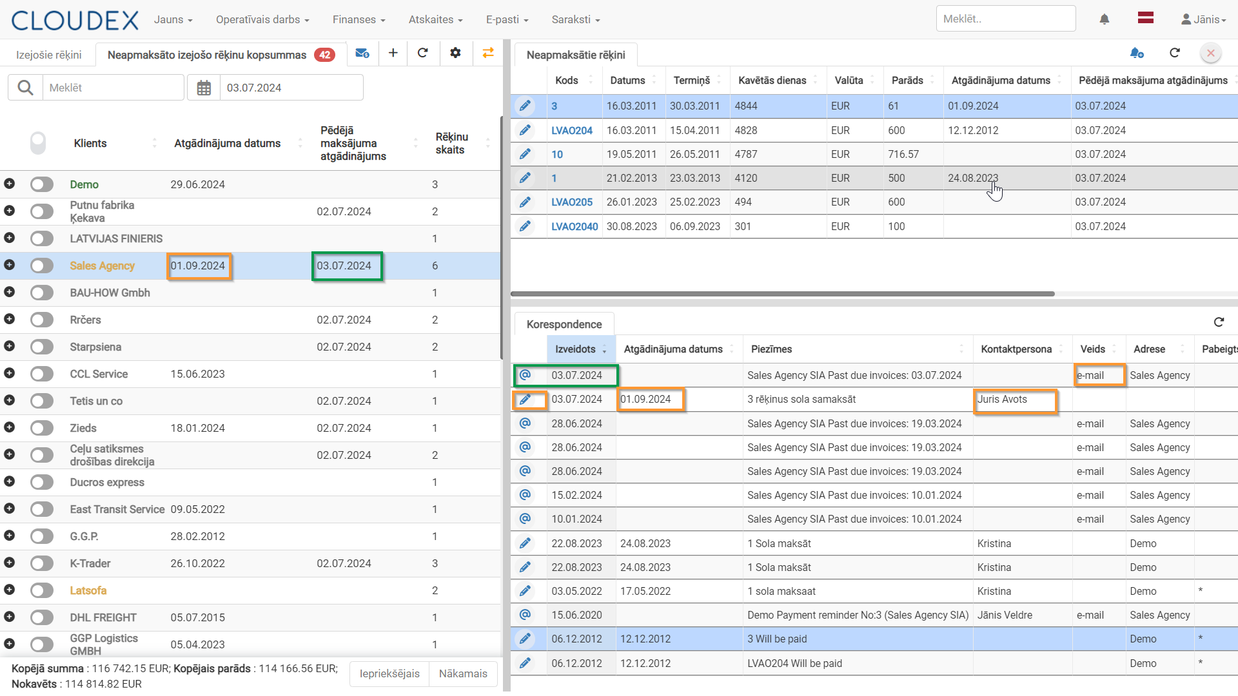The image size is (1238, 696).
Task: Click pencil icon for invoice 10
Action: (526, 154)
